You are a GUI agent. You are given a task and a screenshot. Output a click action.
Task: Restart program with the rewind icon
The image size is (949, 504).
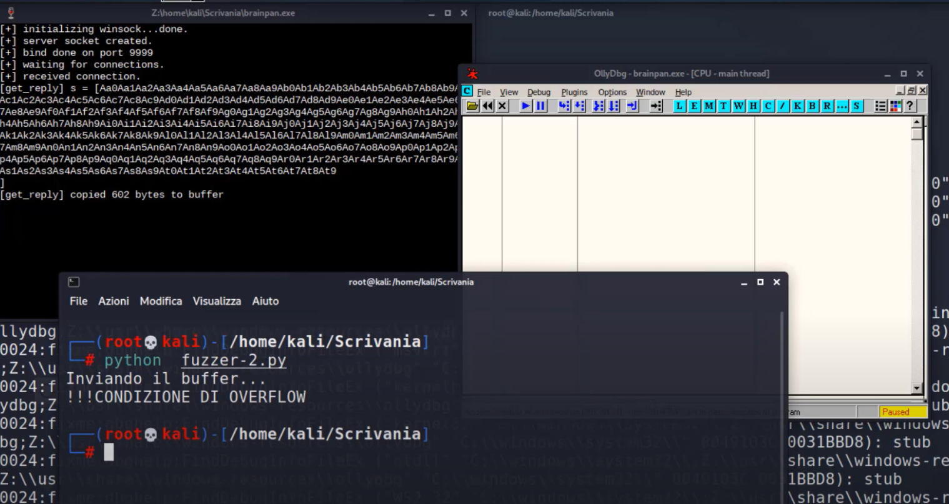487,106
